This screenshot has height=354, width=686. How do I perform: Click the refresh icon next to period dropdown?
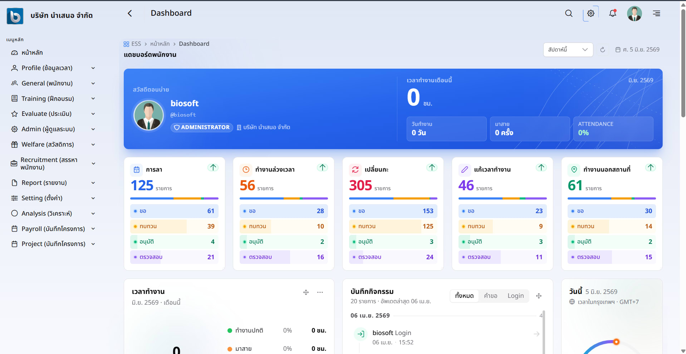coord(603,50)
